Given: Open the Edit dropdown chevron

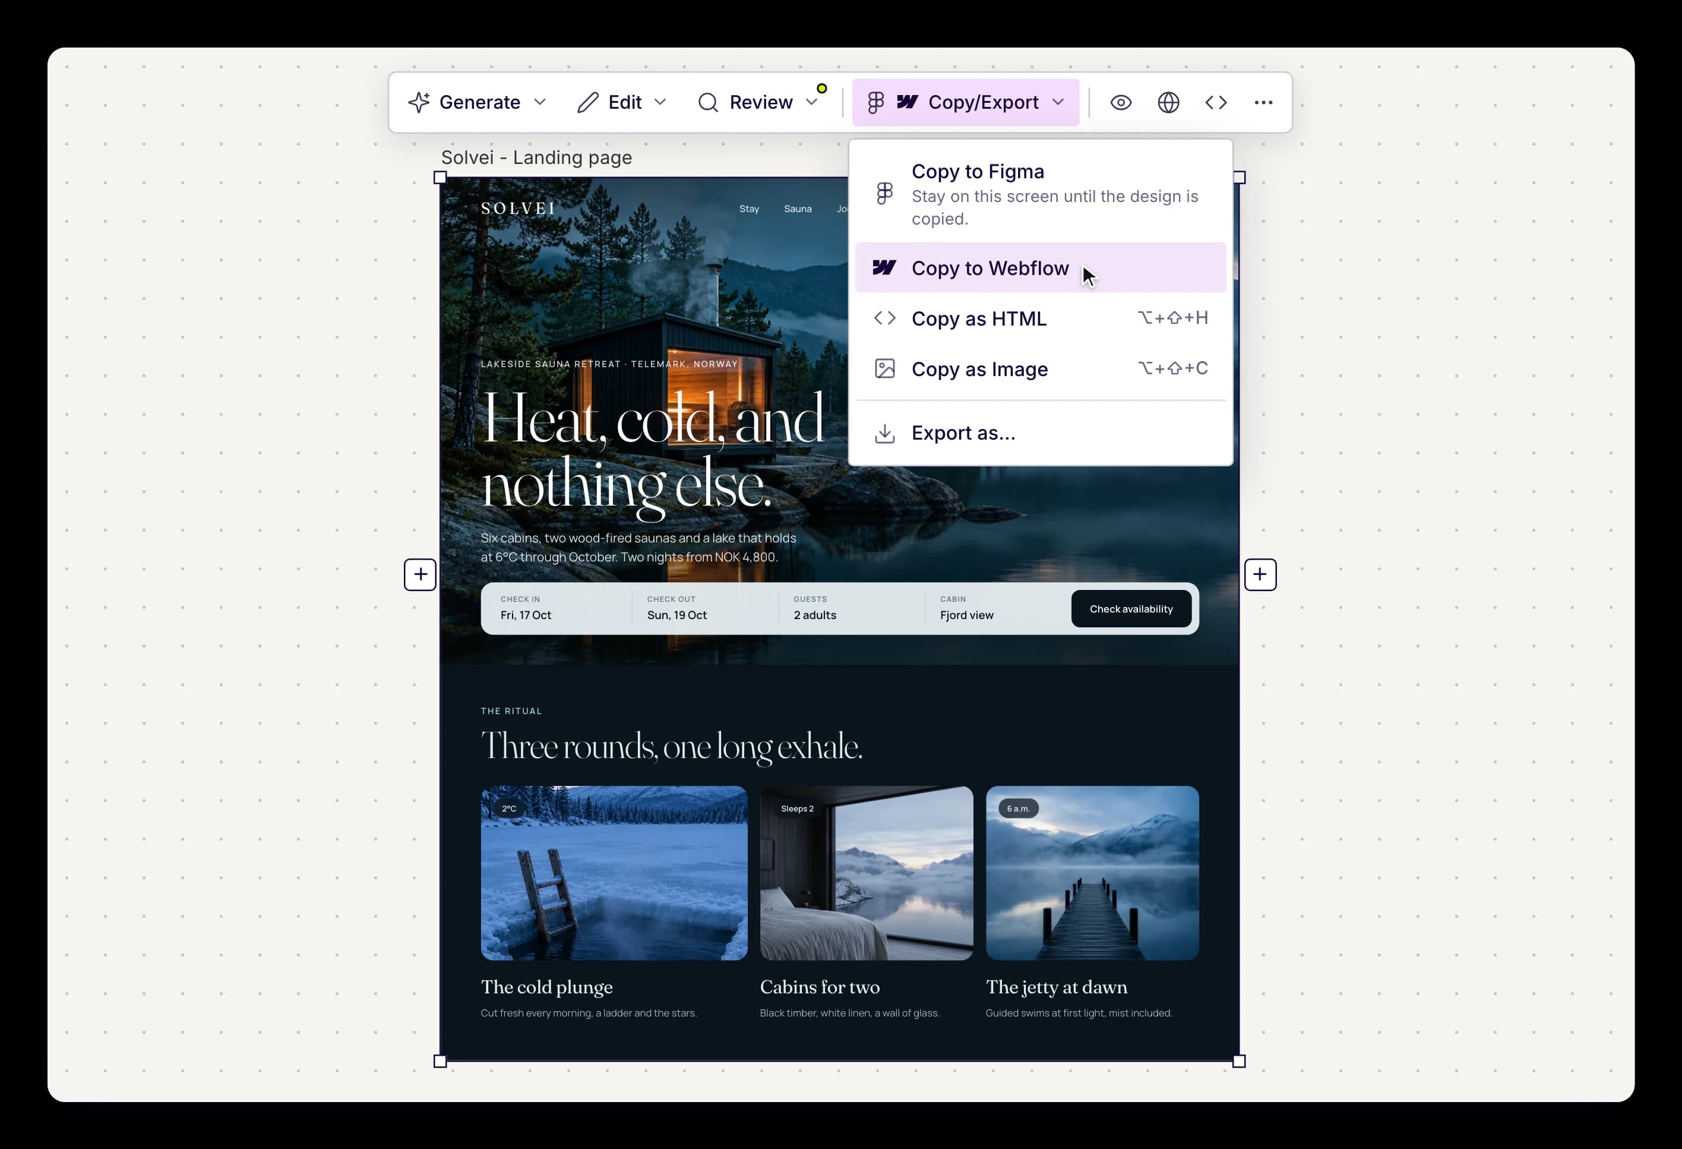Looking at the screenshot, I should [660, 102].
